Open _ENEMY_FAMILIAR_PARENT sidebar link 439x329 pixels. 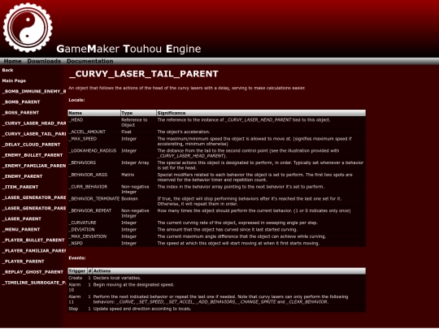tap(34, 166)
